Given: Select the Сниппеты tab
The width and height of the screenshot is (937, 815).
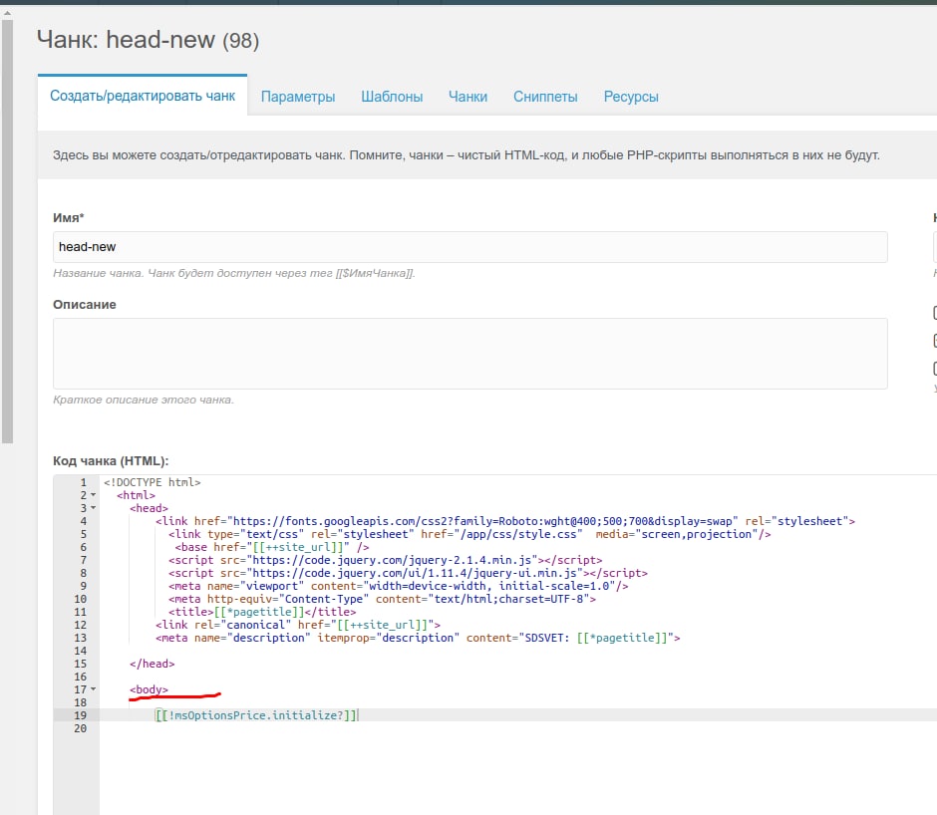Looking at the screenshot, I should point(545,97).
